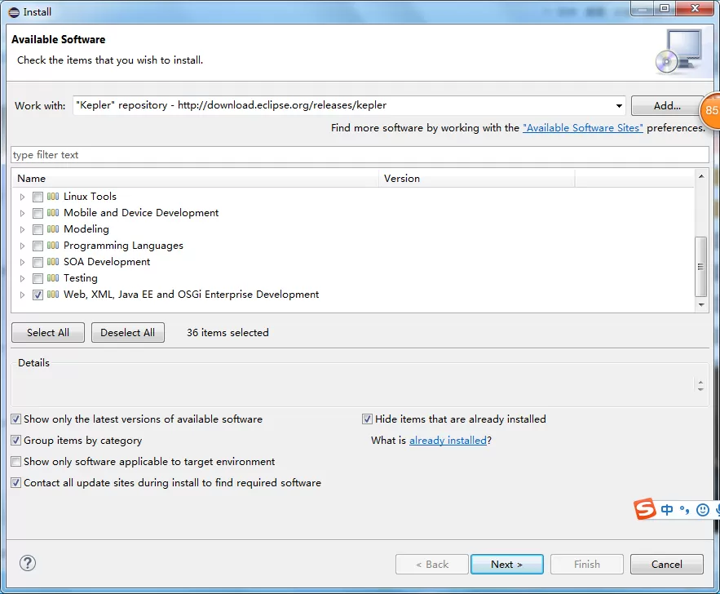The width and height of the screenshot is (720, 594).
Task: Click the Mobile and Device Development category icon
Action: 53,213
